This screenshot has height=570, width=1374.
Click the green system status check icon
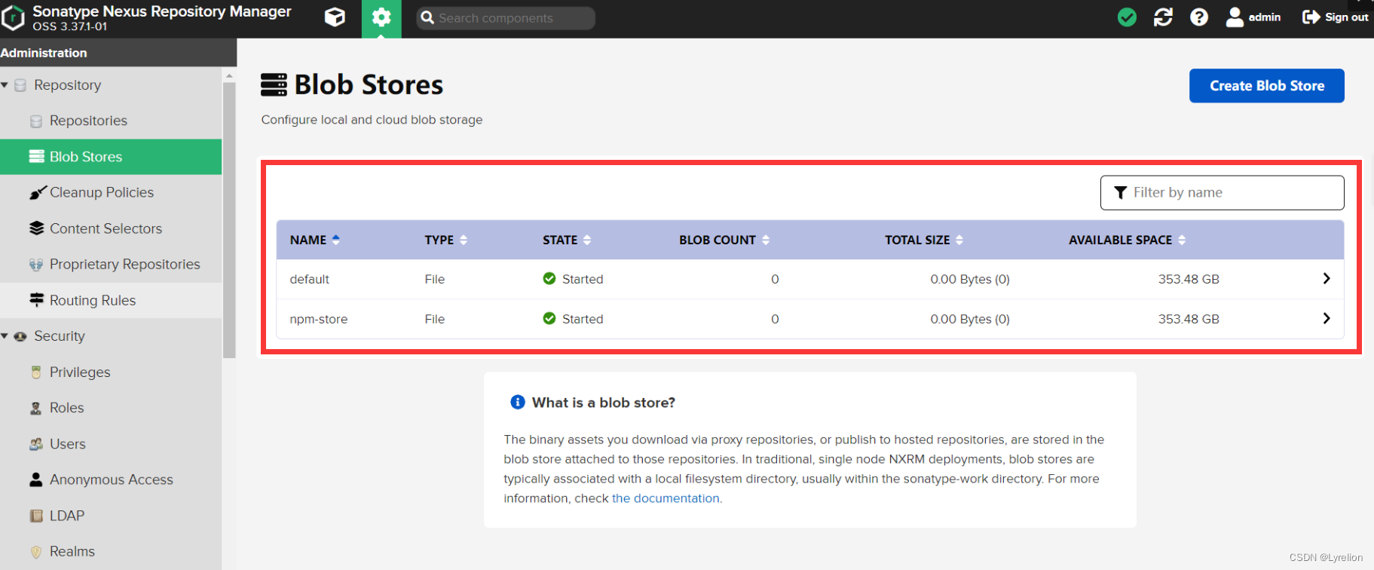point(1127,17)
